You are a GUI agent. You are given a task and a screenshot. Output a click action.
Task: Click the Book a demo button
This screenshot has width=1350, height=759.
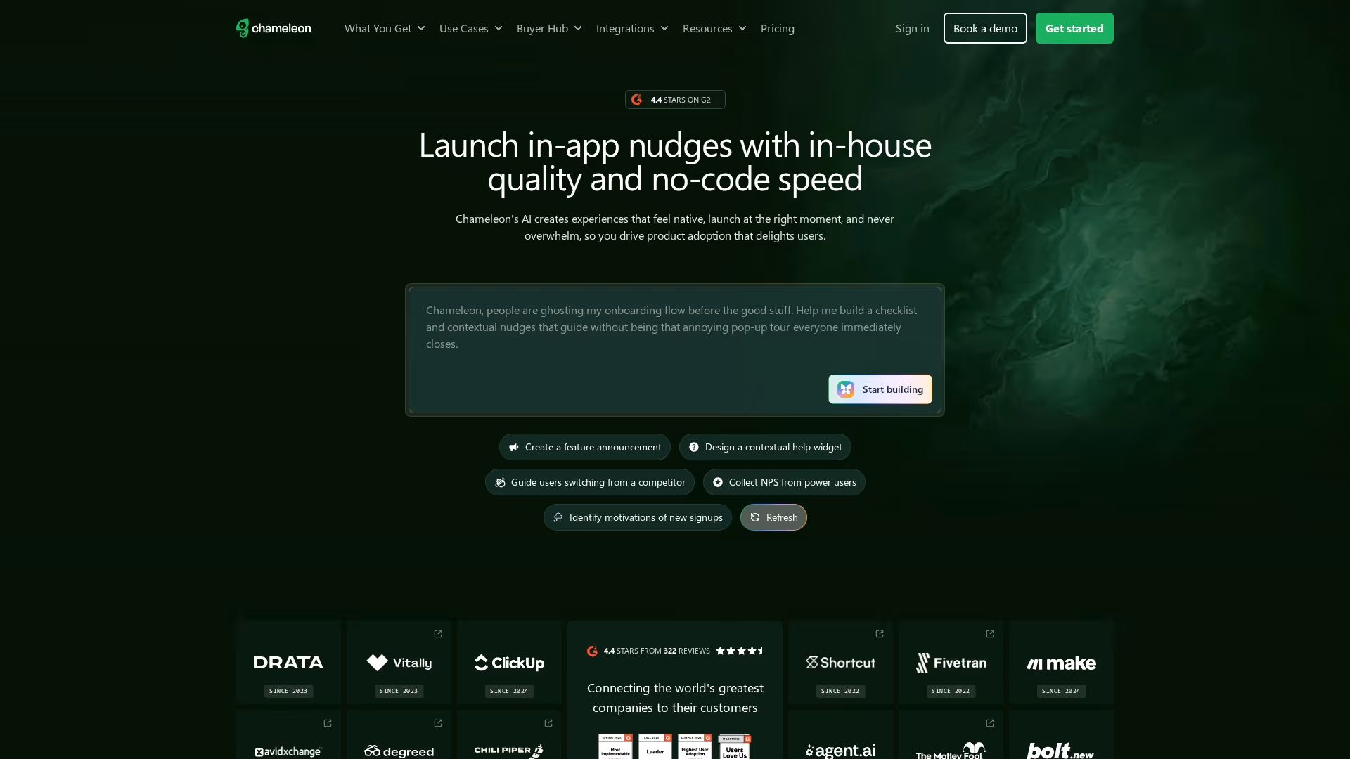click(x=984, y=28)
